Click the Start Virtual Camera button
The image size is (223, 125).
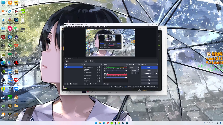coord(148,74)
